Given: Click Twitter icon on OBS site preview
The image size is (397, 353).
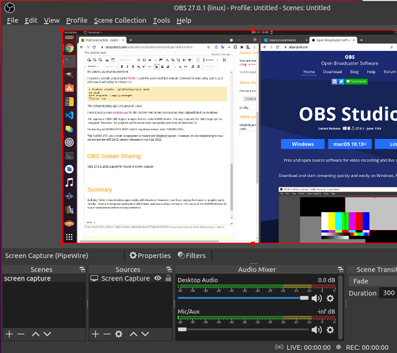Looking at the screenshot, I should (x=341, y=81).
